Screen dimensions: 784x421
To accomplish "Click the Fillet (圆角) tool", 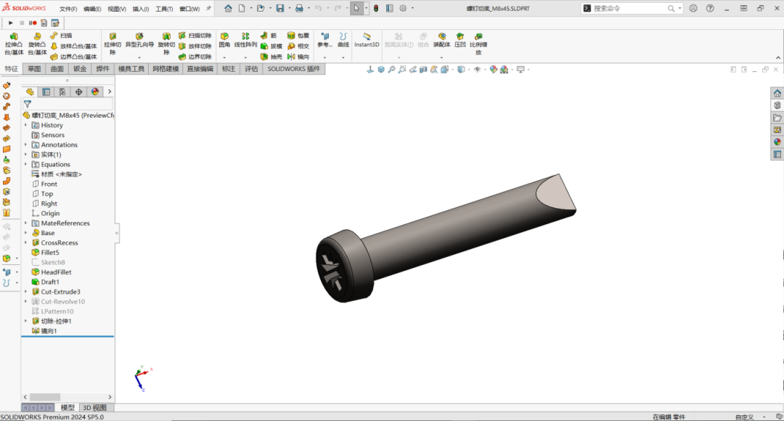I will point(224,41).
